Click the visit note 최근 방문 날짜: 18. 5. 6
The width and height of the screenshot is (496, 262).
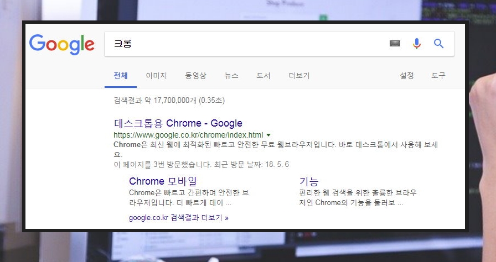click(x=251, y=165)
